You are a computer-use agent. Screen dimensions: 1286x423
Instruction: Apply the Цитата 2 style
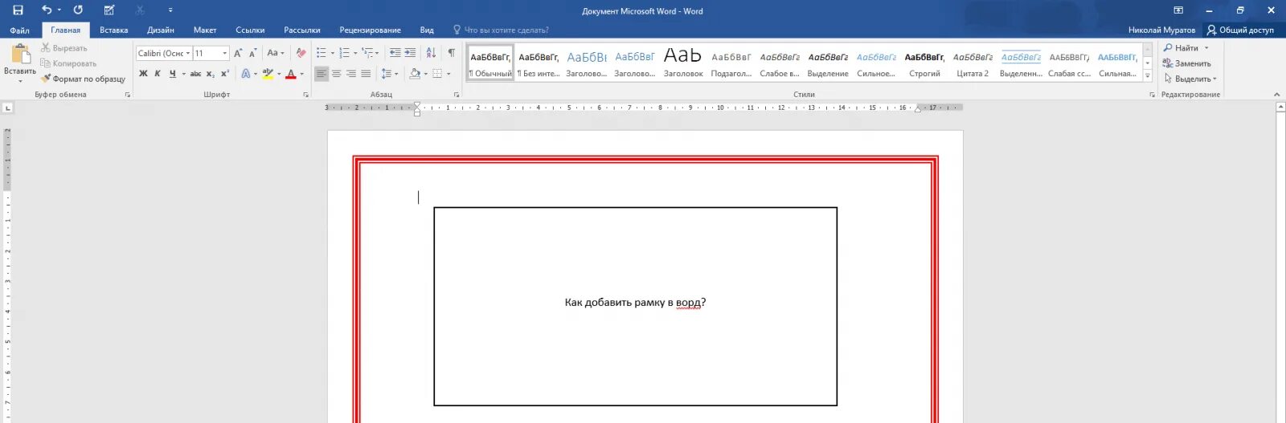[x=973, y=63]
